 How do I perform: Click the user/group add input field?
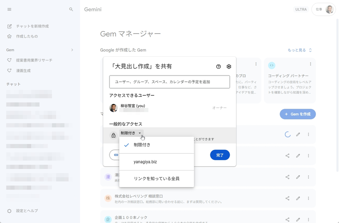pos(169,82)
